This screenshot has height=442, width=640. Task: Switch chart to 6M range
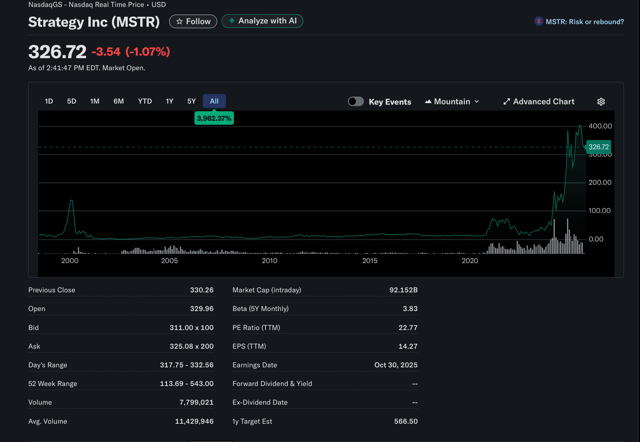pyautogui.click(x=119, y=101)
